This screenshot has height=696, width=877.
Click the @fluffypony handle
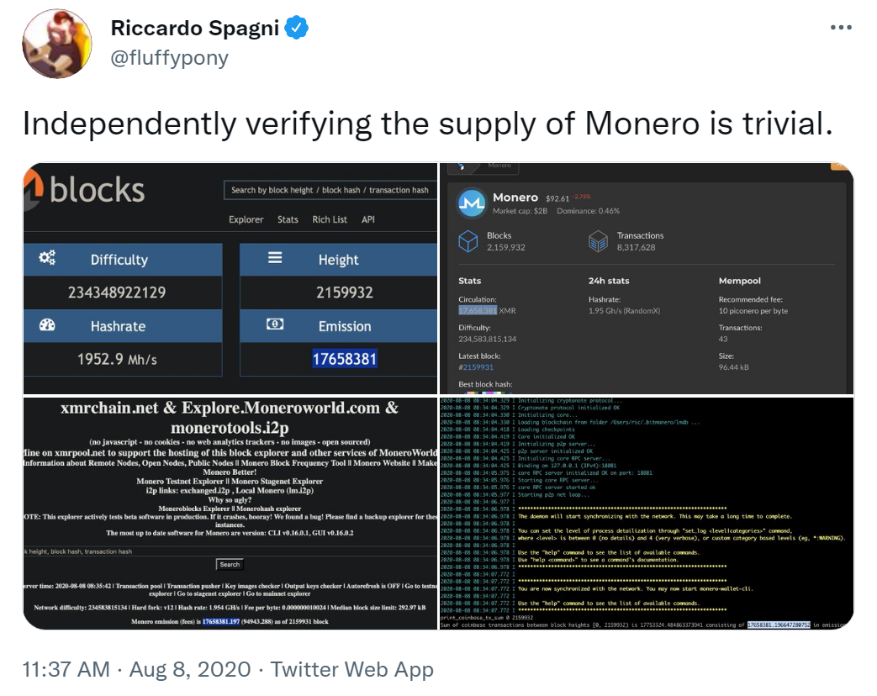tap(169, 58)
